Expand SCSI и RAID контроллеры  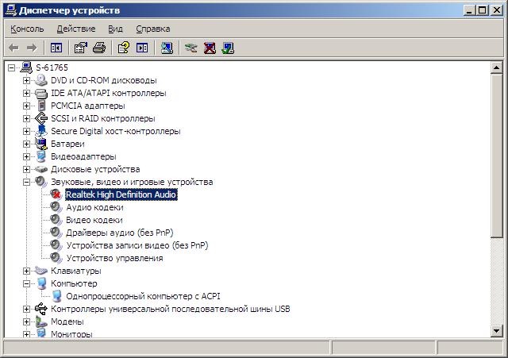(x=26, y=118)
